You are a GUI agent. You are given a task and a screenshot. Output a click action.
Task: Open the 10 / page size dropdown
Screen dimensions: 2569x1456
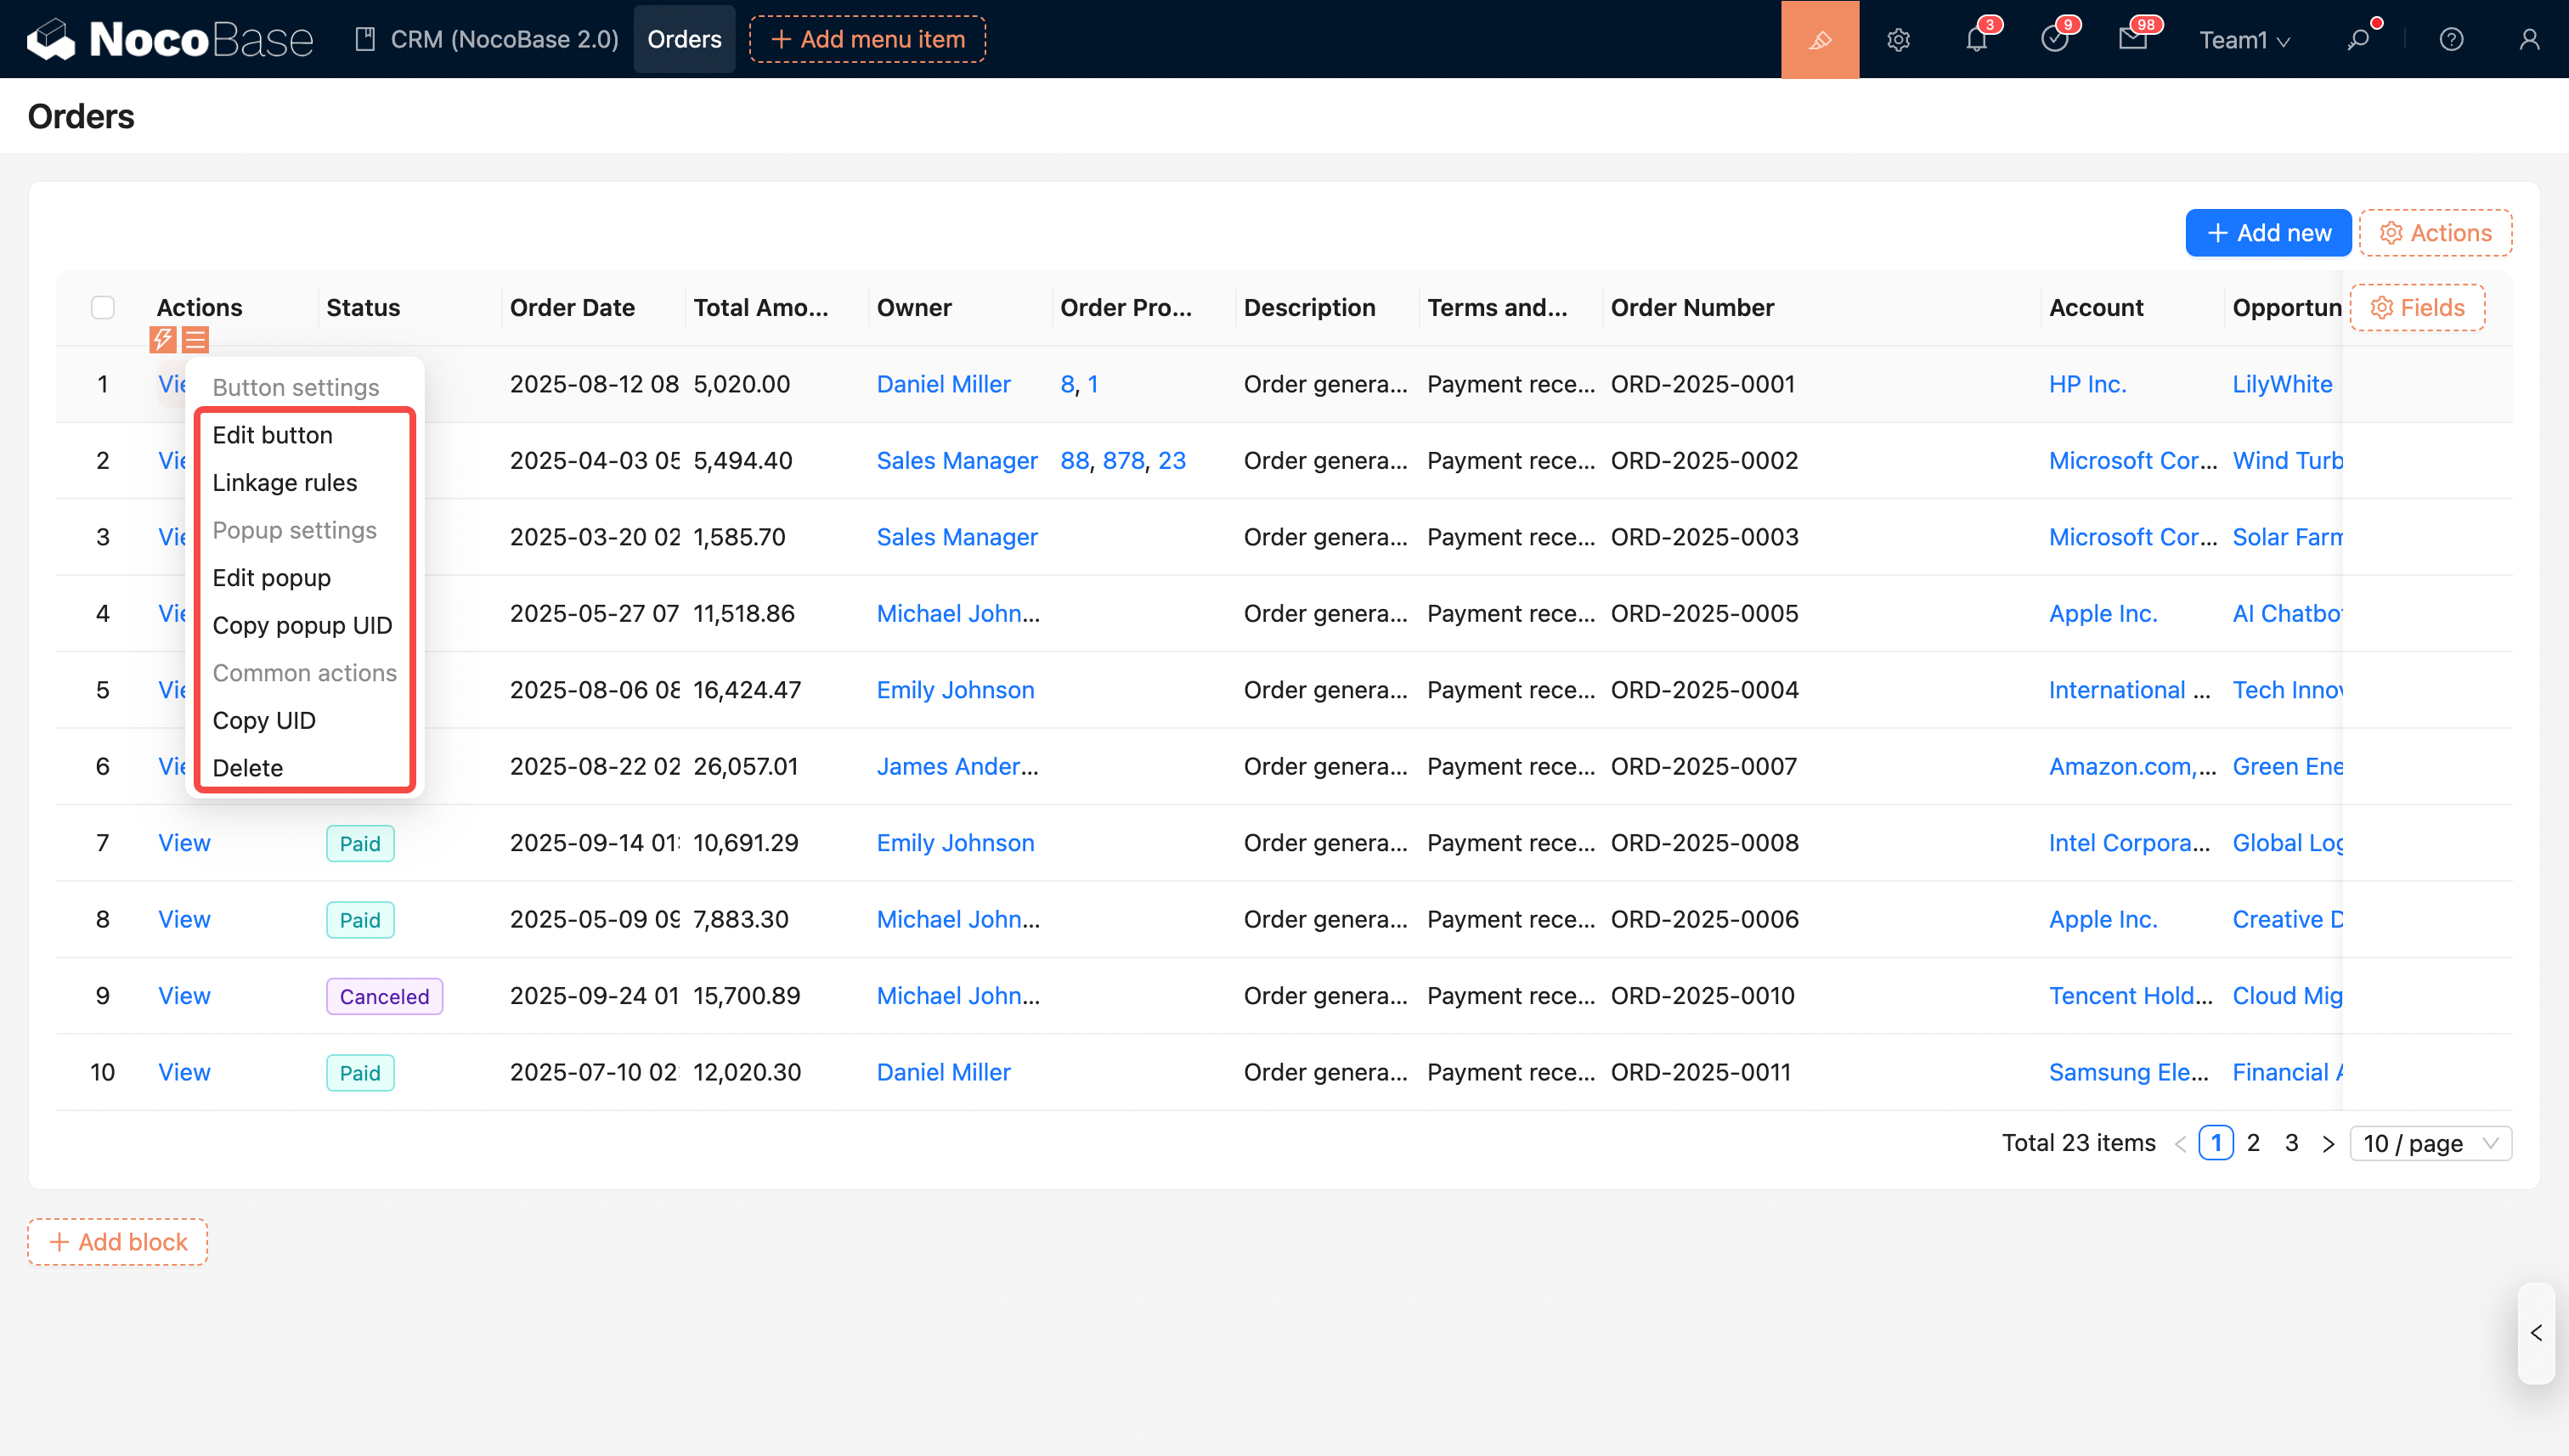point(2430,1143)
